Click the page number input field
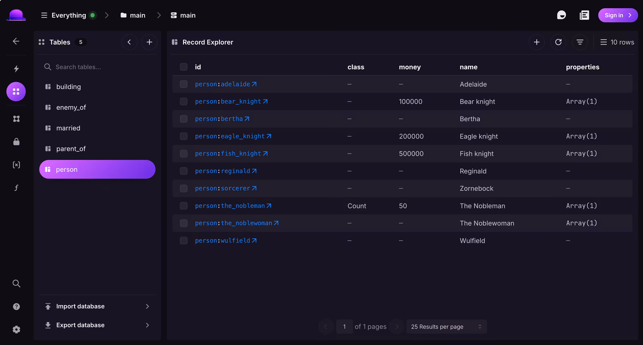Screen dimensions: 643x345 tap(344, 327)
